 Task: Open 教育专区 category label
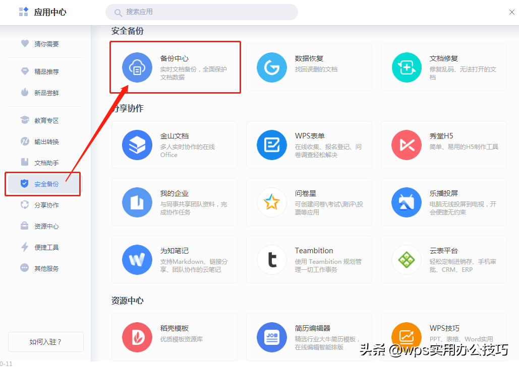(47, 121)
